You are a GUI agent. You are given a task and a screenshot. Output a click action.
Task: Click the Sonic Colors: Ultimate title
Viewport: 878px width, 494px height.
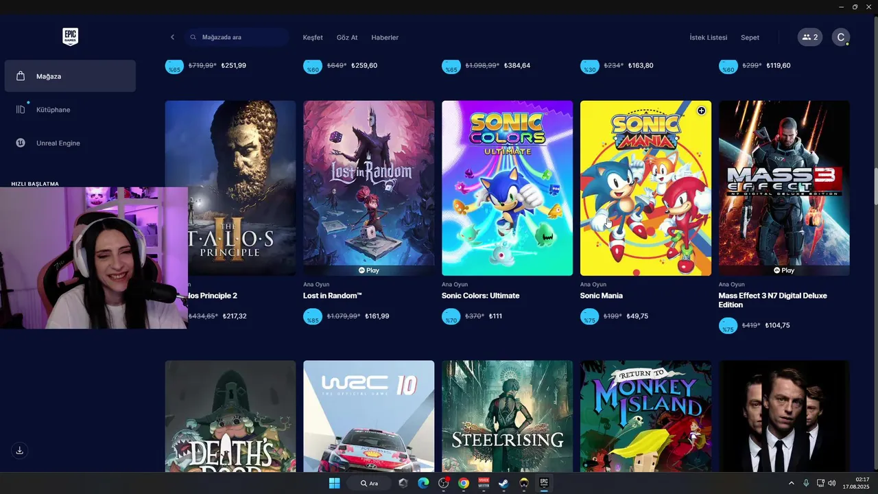click(x=480, y=296)
